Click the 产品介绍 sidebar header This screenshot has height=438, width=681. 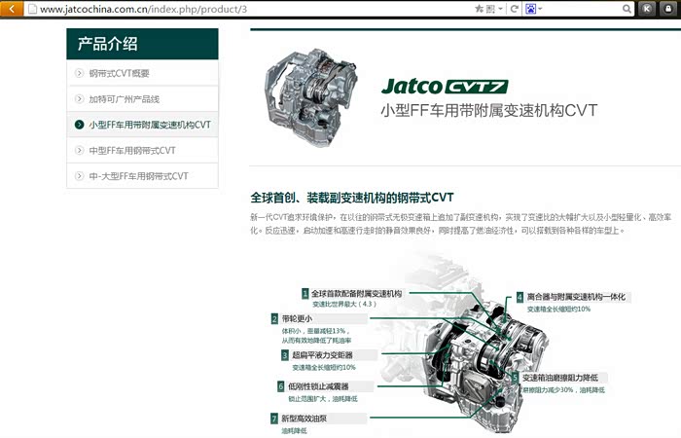coord(142,44)
